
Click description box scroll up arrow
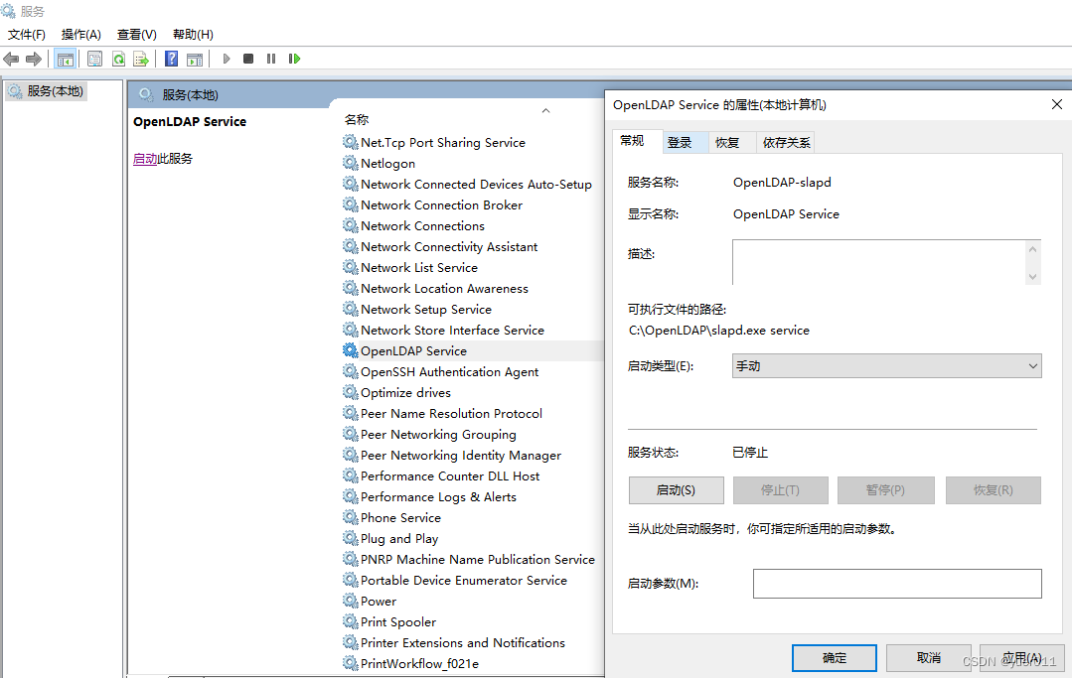[1033, 249]
